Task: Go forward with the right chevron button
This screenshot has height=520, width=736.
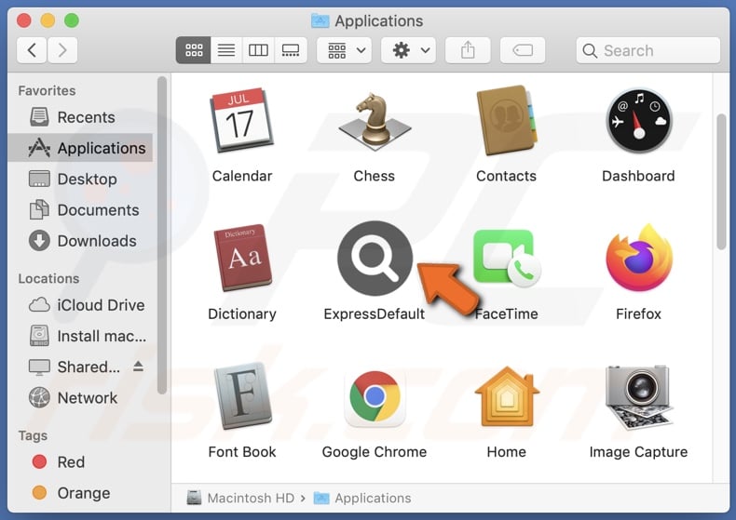Action: pyautogui.click(x=62, y=50)
